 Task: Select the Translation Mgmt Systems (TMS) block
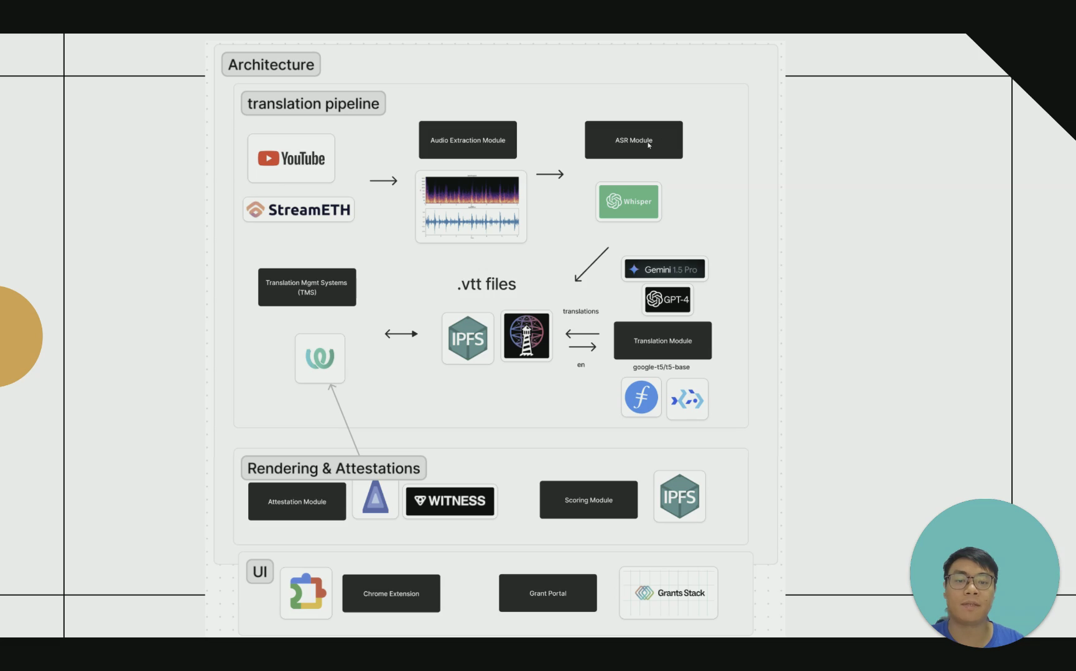tap(307, 287)
